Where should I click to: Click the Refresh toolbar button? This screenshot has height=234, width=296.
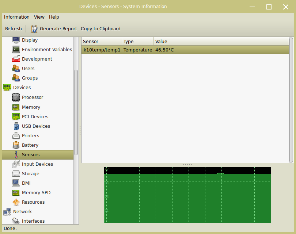(x=14, y=29)
